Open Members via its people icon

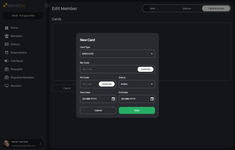click(x=7, y=36)
